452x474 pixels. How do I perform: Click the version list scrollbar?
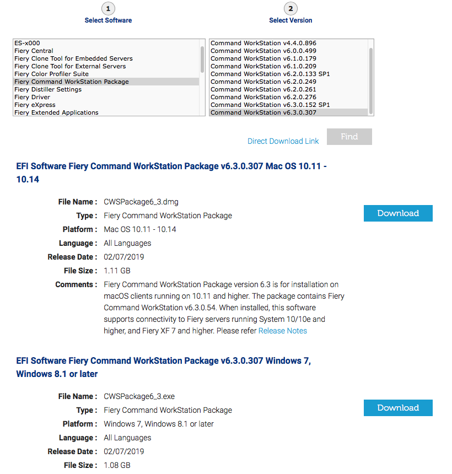click(x=371, y=77)
